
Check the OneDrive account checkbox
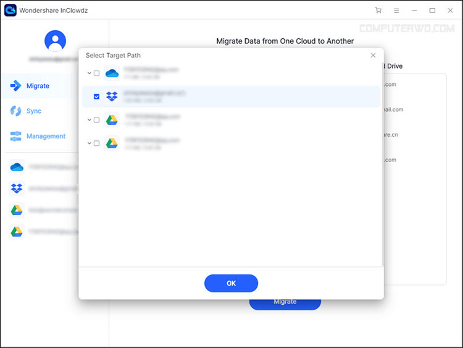click(x=96, y=73)
